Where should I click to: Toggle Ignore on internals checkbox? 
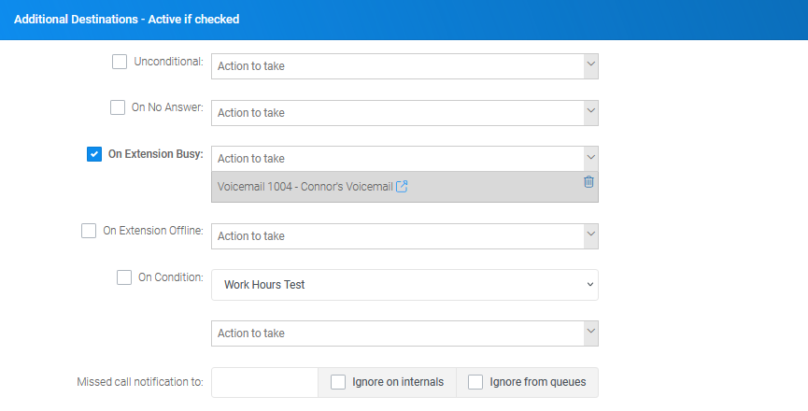click(x=338, y=382)
